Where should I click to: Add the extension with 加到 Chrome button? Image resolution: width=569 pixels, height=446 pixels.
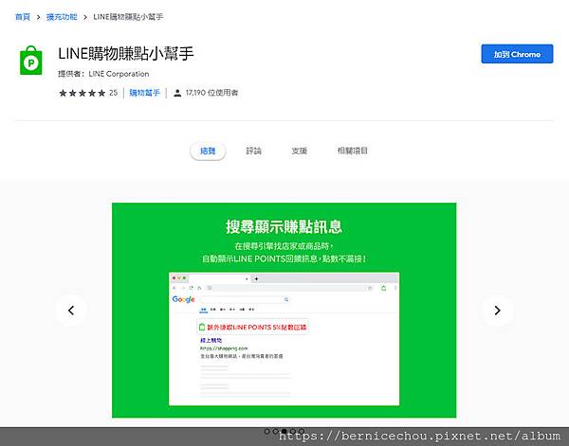point(517,54)
